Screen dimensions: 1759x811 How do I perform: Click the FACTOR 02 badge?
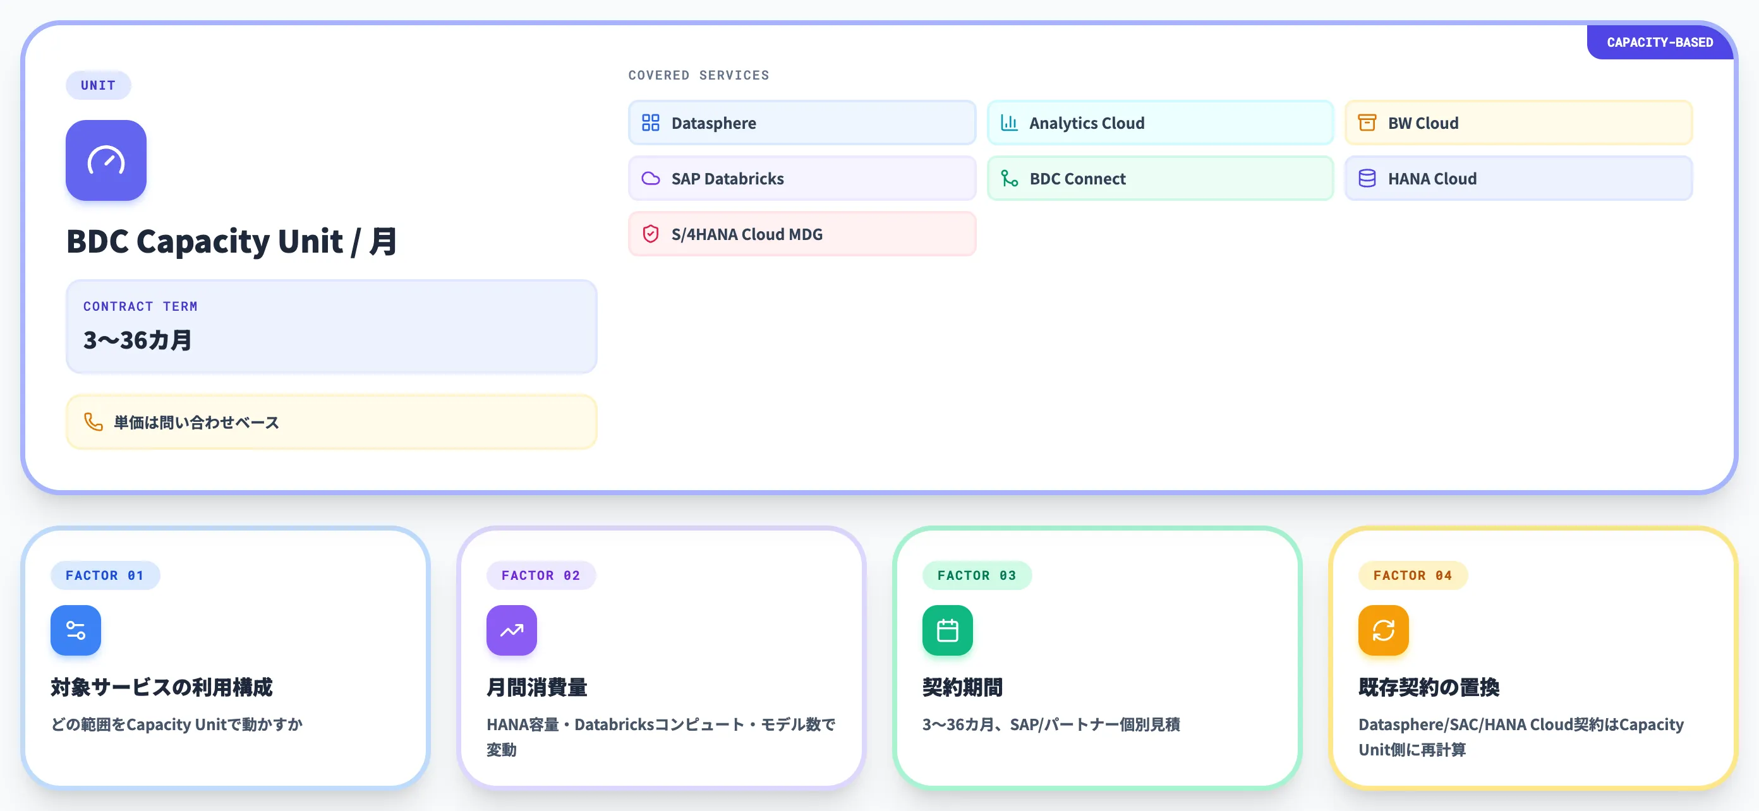(541, 575)
